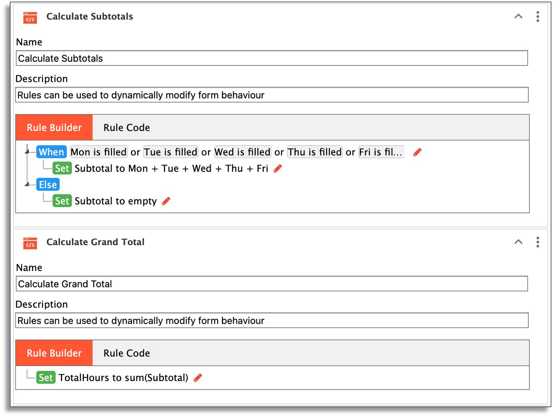The image size is (553, 417).
Task: Select Rule Builder tab in Calculate Subtotals
Action: (54, 128)
